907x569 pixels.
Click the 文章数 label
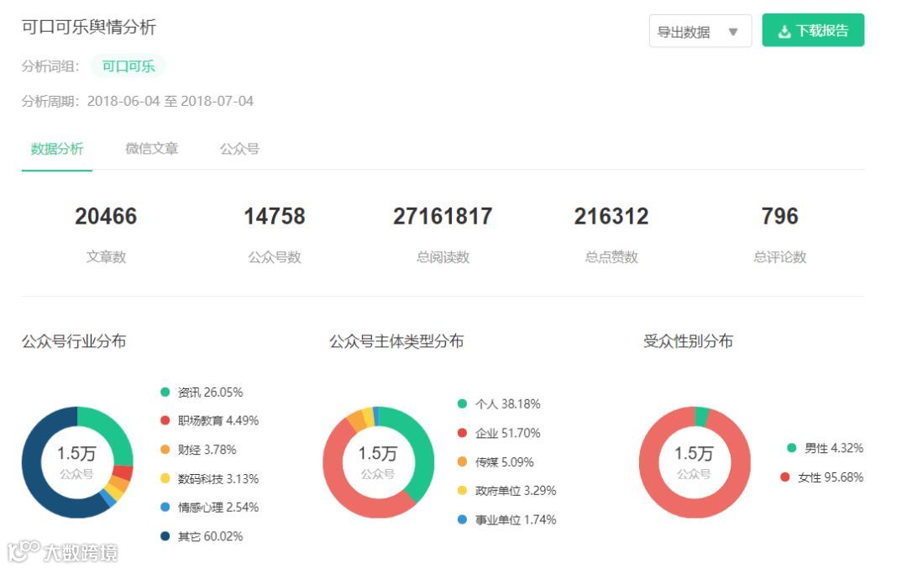106,256
